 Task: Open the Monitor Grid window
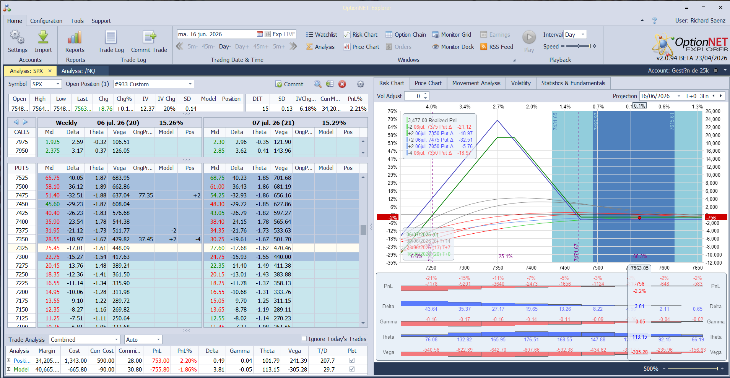click(x=452, y=34)
